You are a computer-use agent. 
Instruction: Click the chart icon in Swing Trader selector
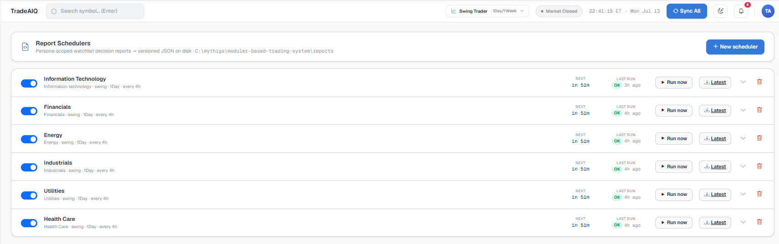point(454,11)
